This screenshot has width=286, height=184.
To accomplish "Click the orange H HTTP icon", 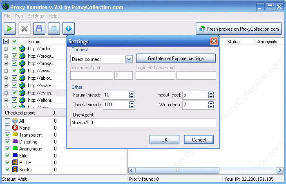I will point(15,162).
